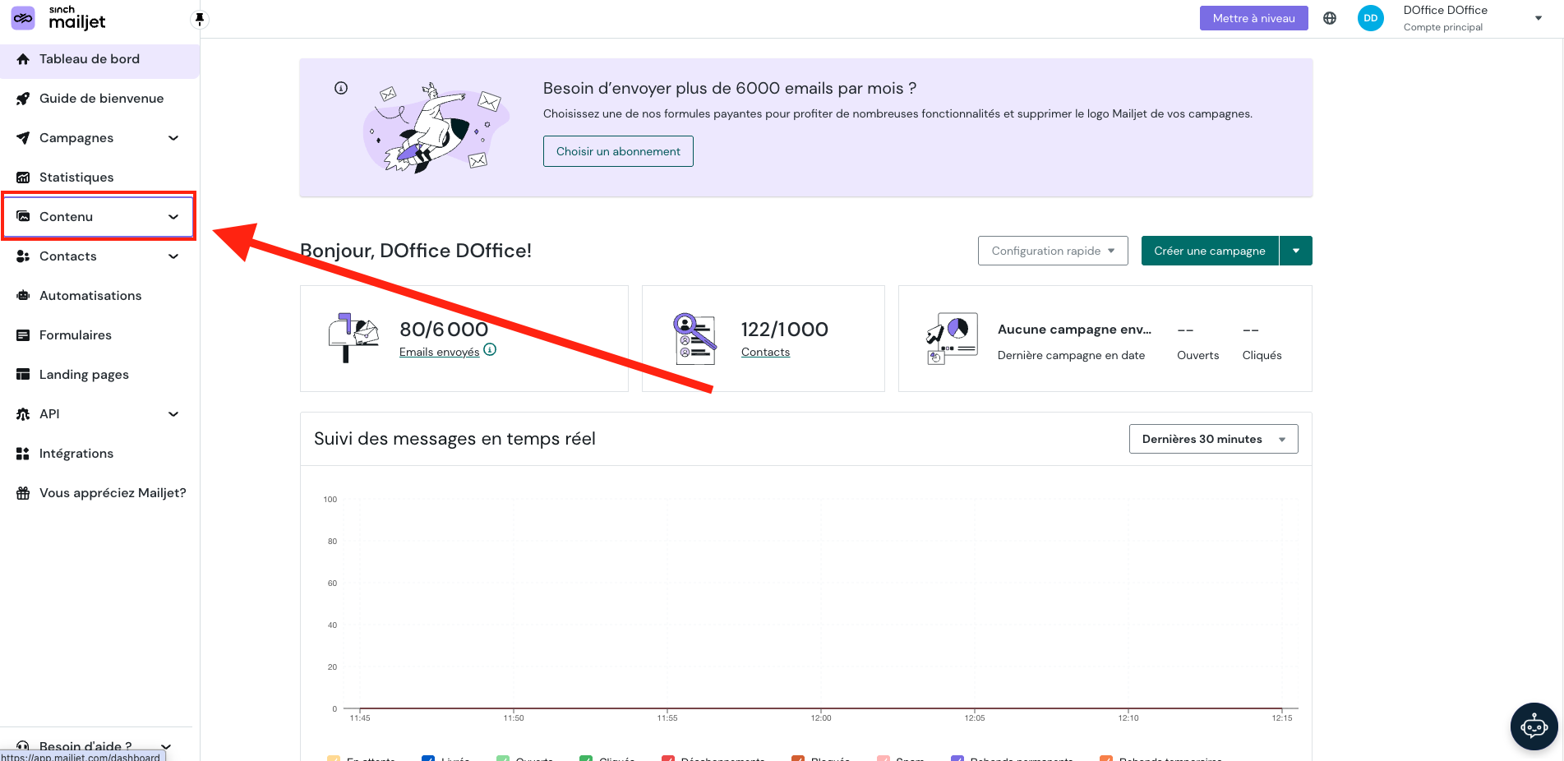
Task: Toggle the Bloqués legend checkbox
Action: pos(797,759)
